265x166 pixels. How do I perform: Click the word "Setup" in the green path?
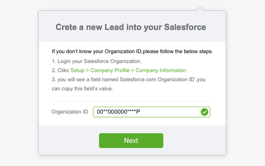[x=79, y=70]
